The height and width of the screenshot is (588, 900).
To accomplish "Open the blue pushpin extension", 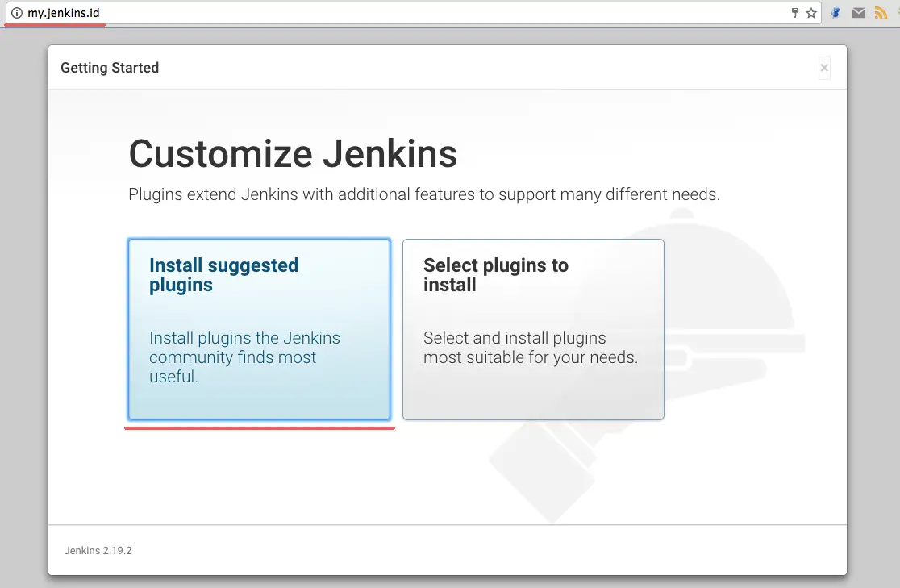I will (x=836, y=13).
